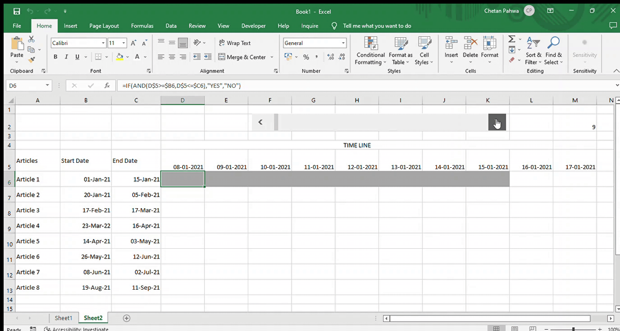Apply the Percent Style number format
This screenshot has width=620, height=331.
coord(306,57)
